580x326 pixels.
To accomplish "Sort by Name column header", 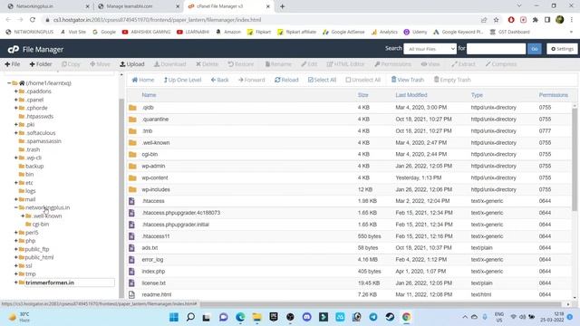I will click(x=149, y=95).
